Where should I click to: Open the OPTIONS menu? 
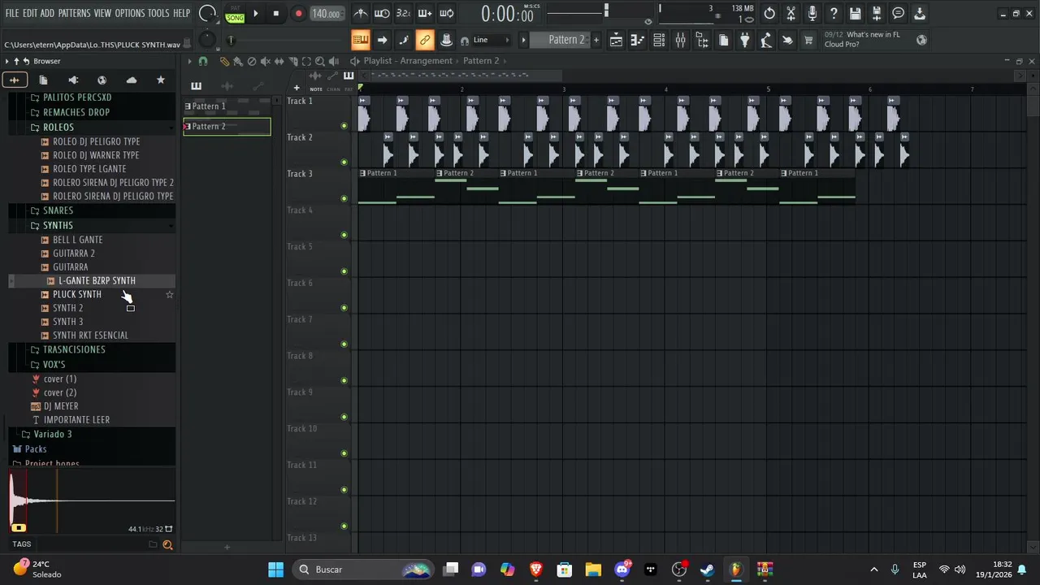129,13
